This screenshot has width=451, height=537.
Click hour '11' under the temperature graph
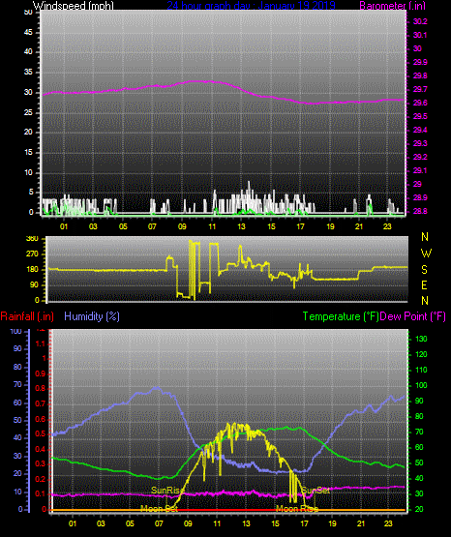217,523
